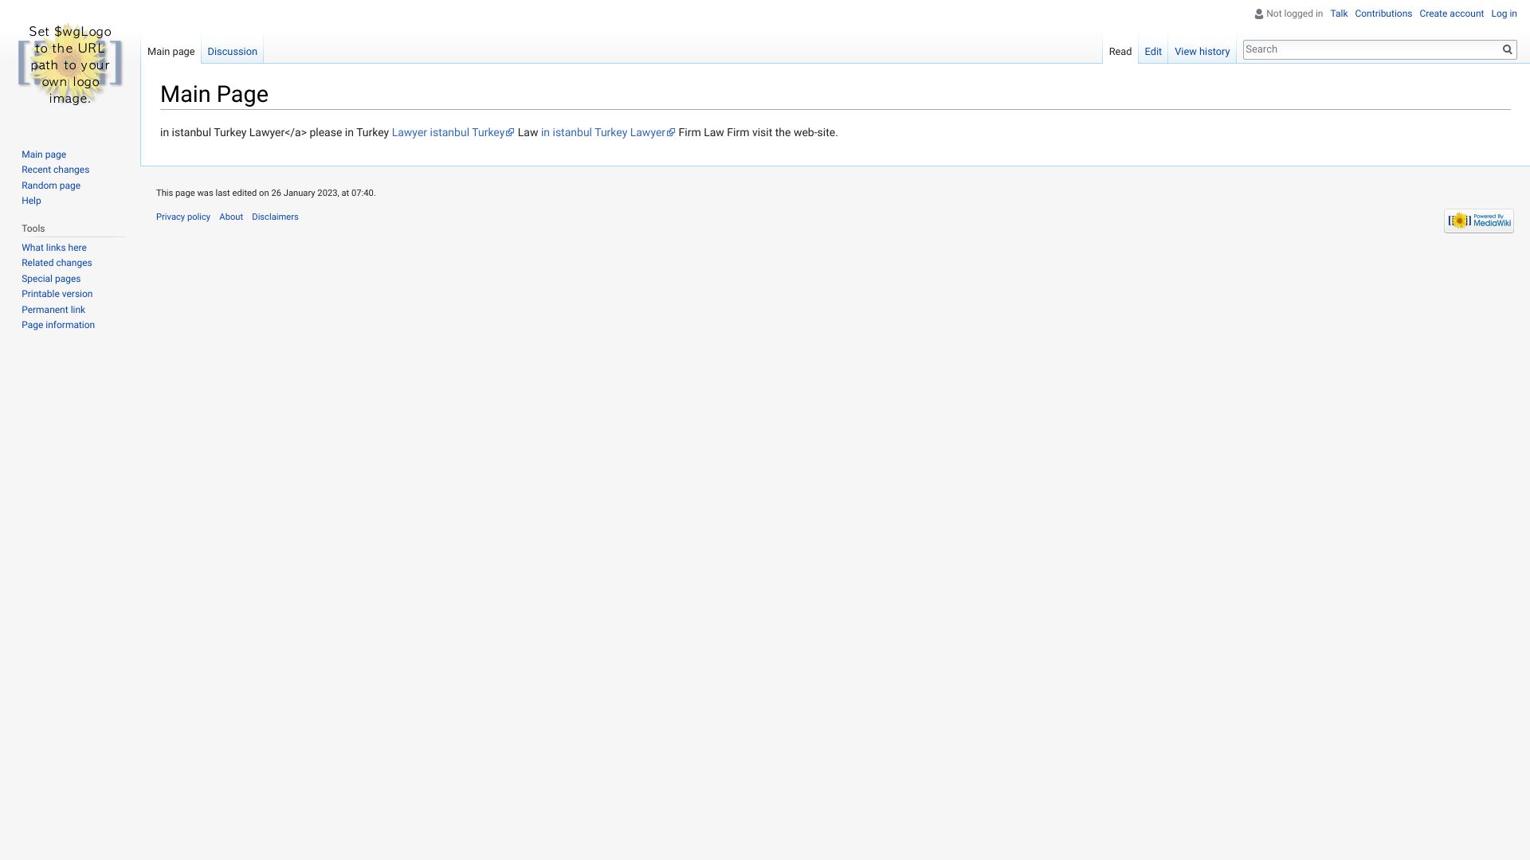The width and height of the screenshot is (1530, 860).
Task: Open Special pages link
Action: coord(51,279)
